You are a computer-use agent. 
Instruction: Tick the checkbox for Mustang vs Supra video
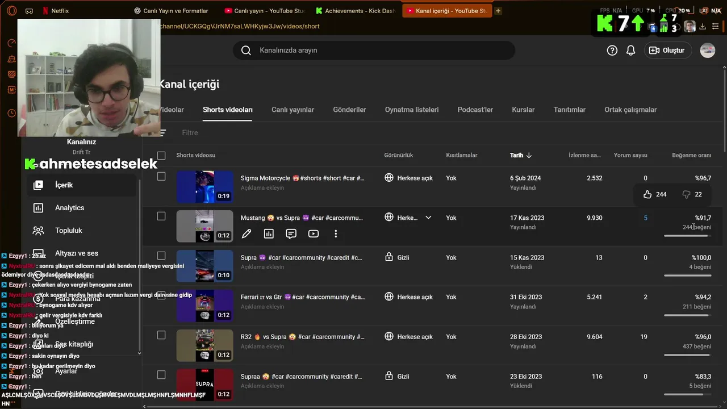(x=161, y=216)
